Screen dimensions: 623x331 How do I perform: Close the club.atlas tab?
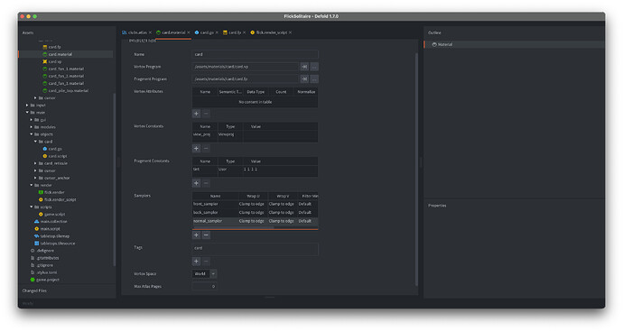tap(150, 32)
